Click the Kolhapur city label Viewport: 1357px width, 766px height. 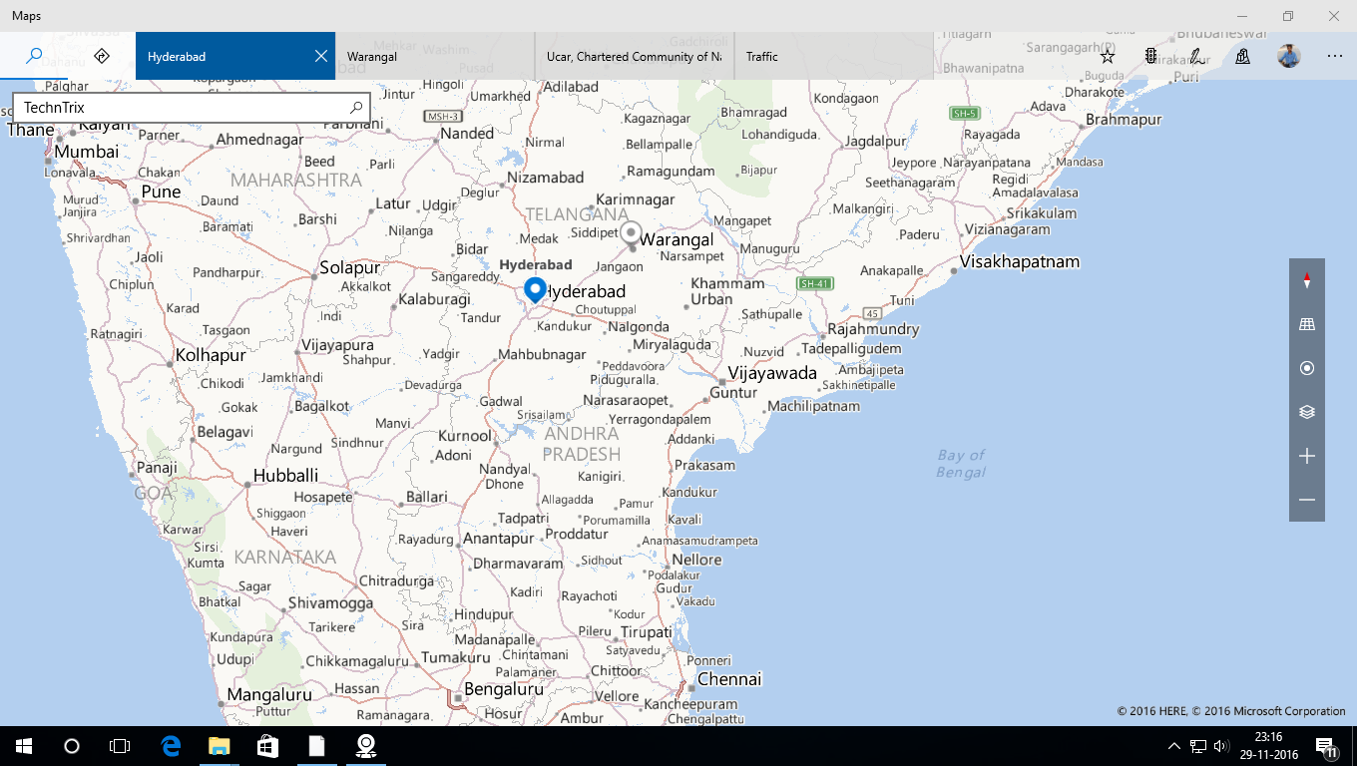click(x=211, y=355)
